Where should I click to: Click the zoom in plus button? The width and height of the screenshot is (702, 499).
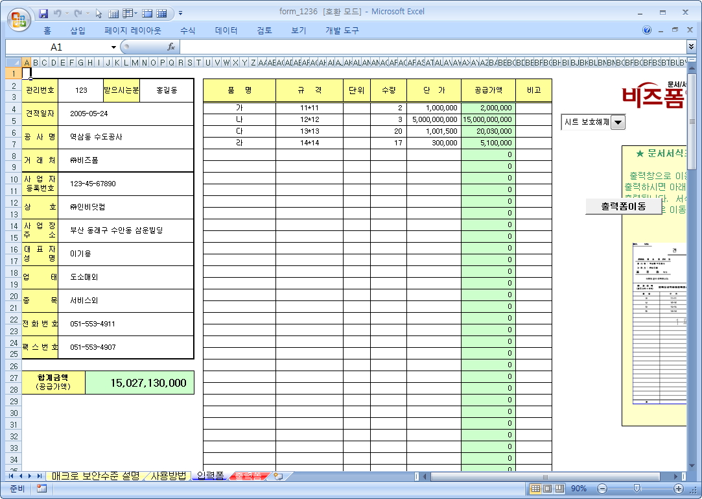pos(679,489)
